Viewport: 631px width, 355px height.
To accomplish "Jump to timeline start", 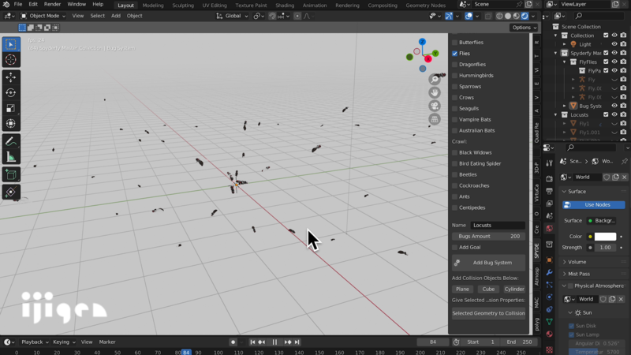I will (x=252, y=342).
